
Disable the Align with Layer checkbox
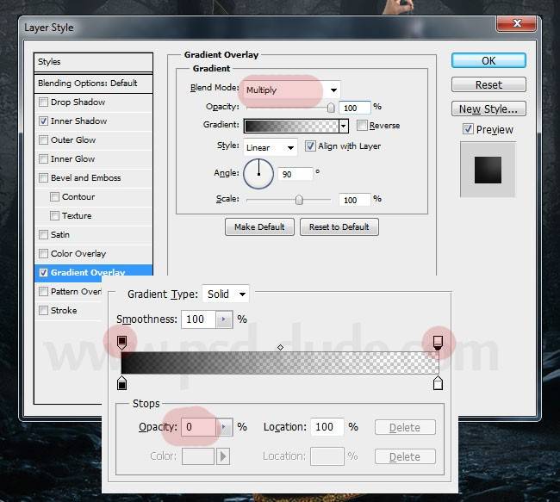click(310, 146)
